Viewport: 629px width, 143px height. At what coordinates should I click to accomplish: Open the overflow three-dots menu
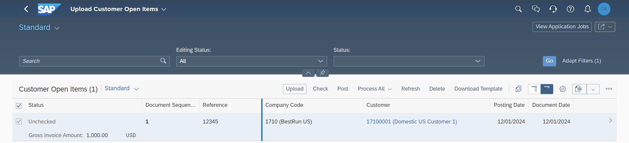pyautogui.click(x=609, y=89)
